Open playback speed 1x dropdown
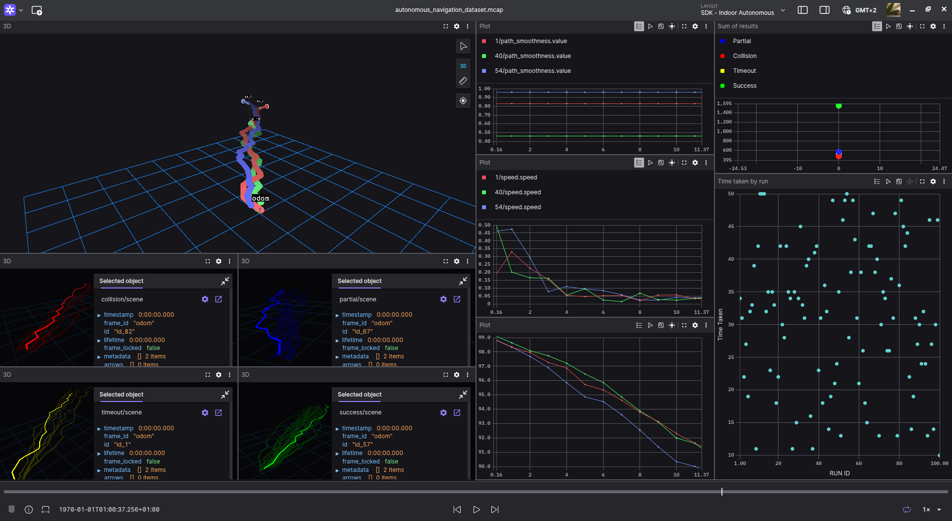This screenshot has width=952, height=521. click(x=931, y=510)
